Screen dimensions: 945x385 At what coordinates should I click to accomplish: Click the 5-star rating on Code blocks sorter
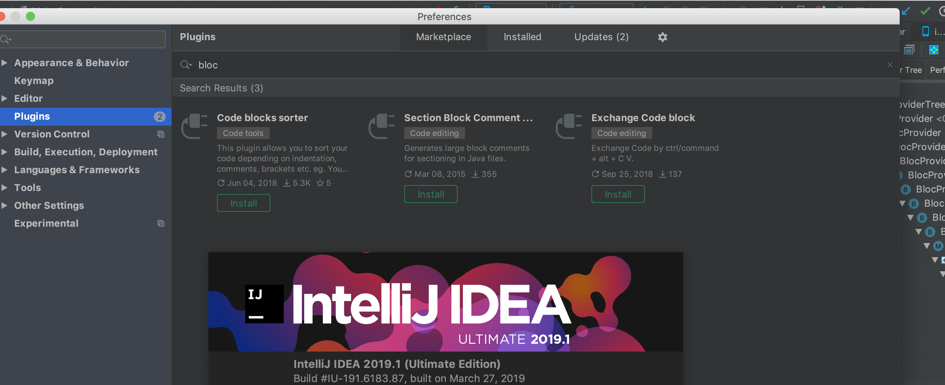(x=324, y=183)
